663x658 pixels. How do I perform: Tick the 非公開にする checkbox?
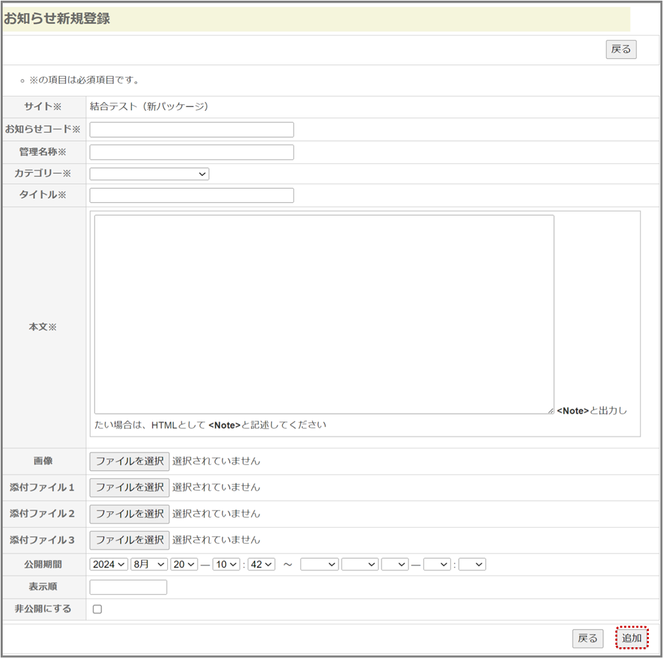pyautogui.click(x=97, y=610)
